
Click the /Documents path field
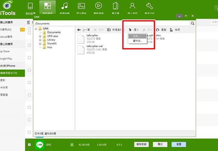point(112,24)
